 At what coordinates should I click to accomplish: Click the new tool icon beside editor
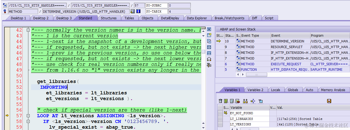click(x=209, y=35)
